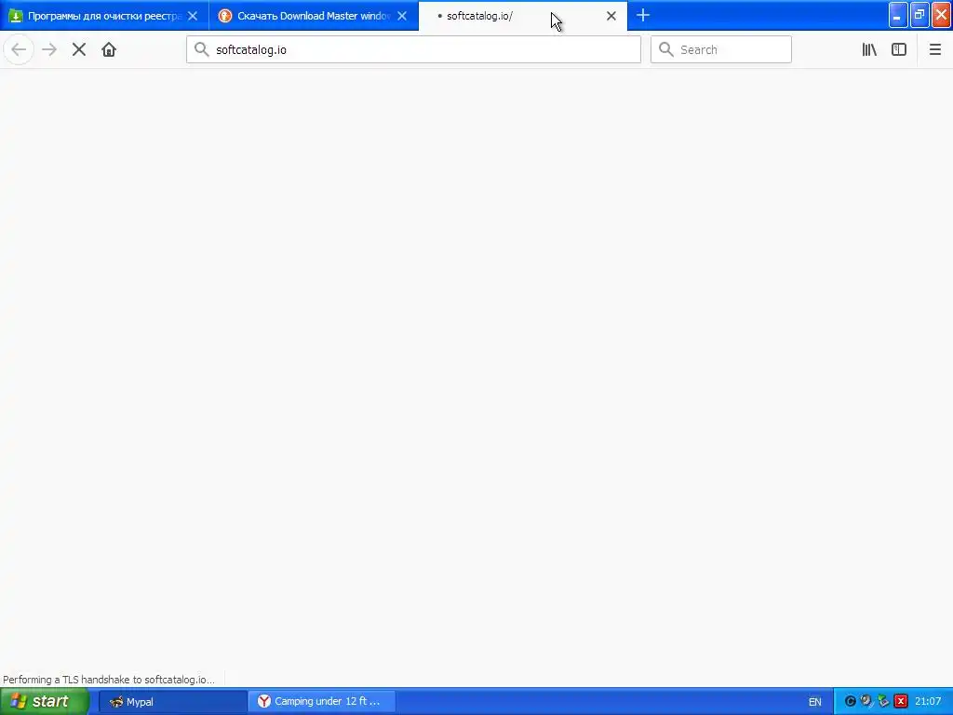This screenshot has height=715, width=953.
Task: Close the softcatalog.io tab
Action: point(611,16)
